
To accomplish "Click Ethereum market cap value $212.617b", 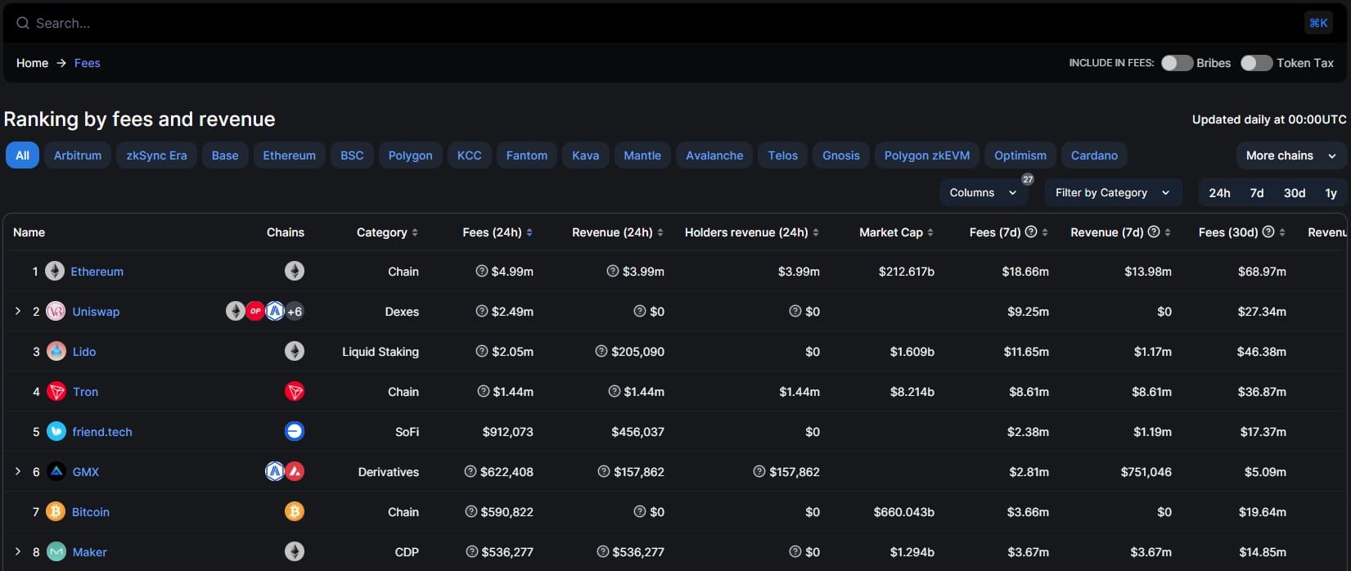I will pyautogui.click(x=907, y=272).
